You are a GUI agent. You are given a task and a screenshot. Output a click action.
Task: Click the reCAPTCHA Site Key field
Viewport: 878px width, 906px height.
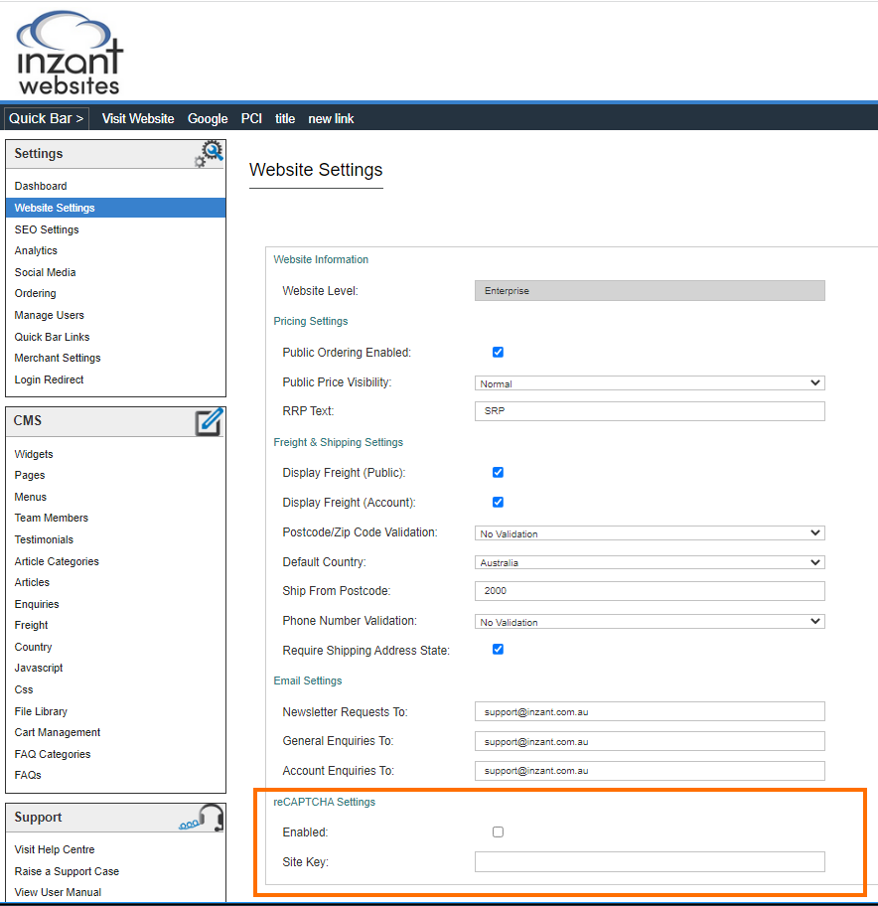[650, 861]
